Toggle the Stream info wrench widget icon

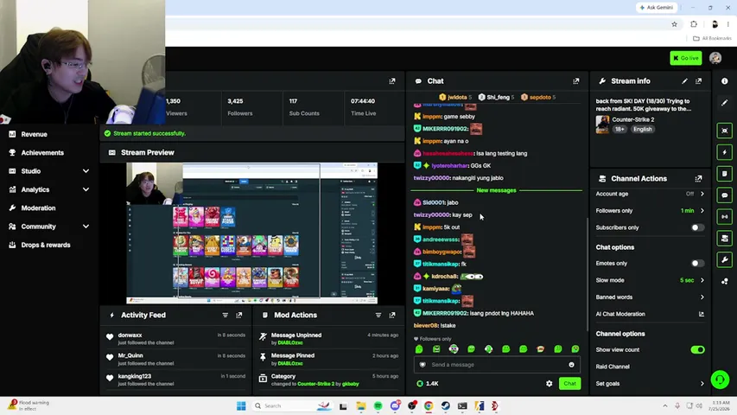(x=724, y=259)
